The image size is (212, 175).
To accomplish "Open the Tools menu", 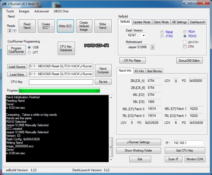I will [x=10, y=11].
